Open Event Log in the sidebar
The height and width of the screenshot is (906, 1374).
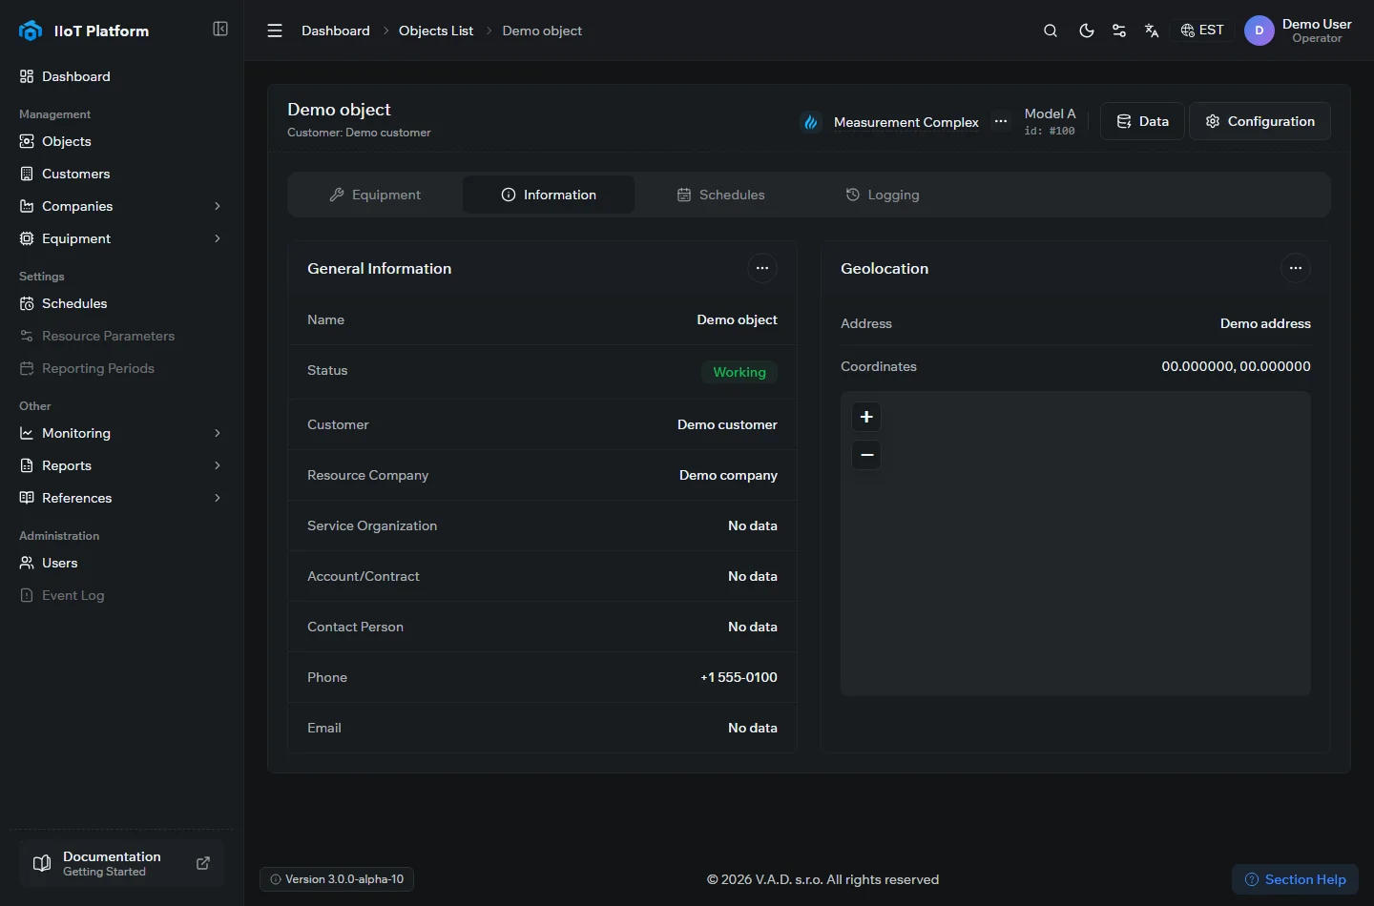[121, 595]
